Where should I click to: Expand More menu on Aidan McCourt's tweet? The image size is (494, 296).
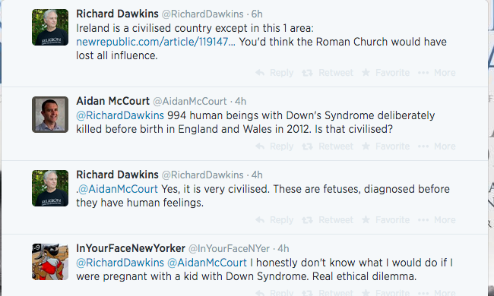[437, 146]
